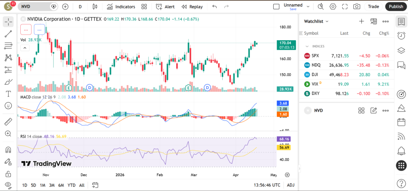Hide all drawings using the eye icon

click(x=8, y=185)
